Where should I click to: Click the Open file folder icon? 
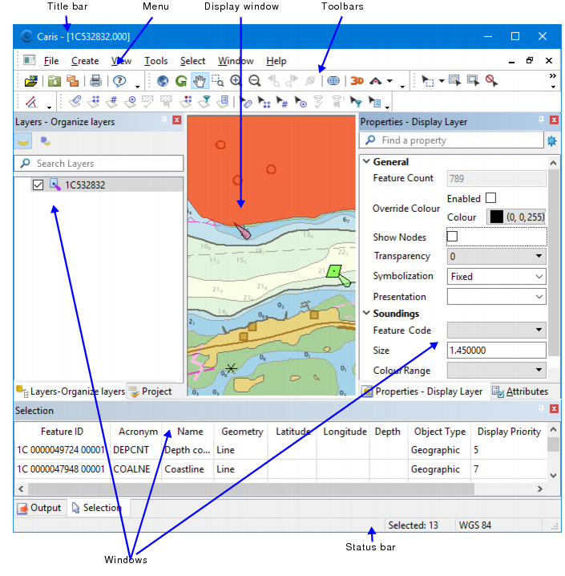click(x=31, y=81)
